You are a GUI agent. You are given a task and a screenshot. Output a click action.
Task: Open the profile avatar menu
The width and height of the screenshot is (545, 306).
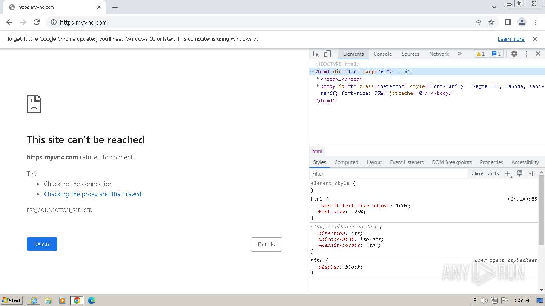(522, 23)
